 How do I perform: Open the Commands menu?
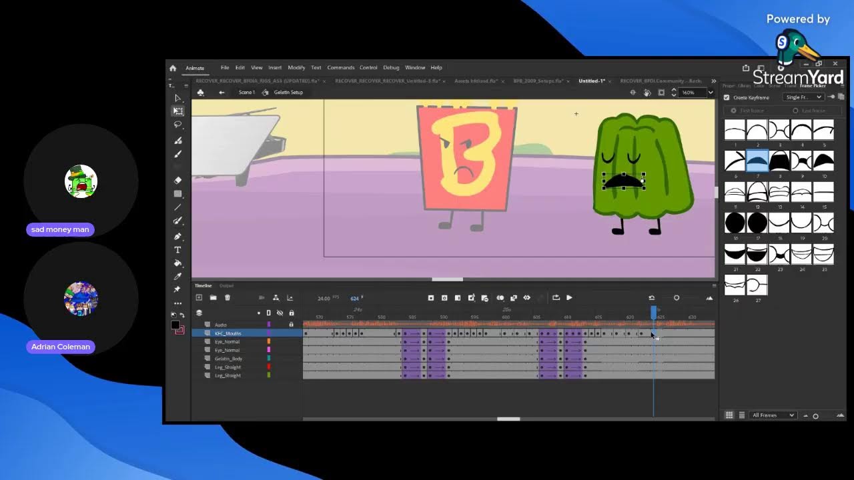341,68
